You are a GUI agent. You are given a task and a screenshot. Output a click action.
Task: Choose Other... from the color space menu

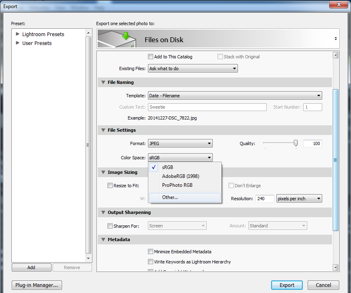click(x=185, y=197)
